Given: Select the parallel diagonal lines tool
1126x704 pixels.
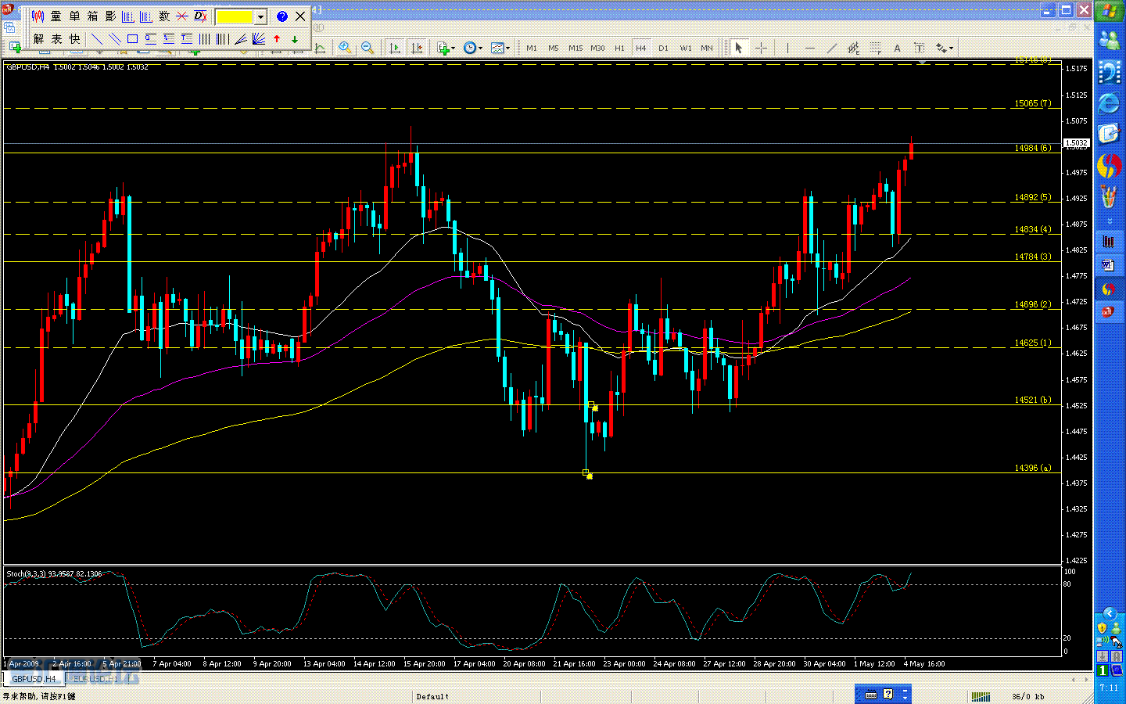Looking at the screenshot, I should point(115,39).
